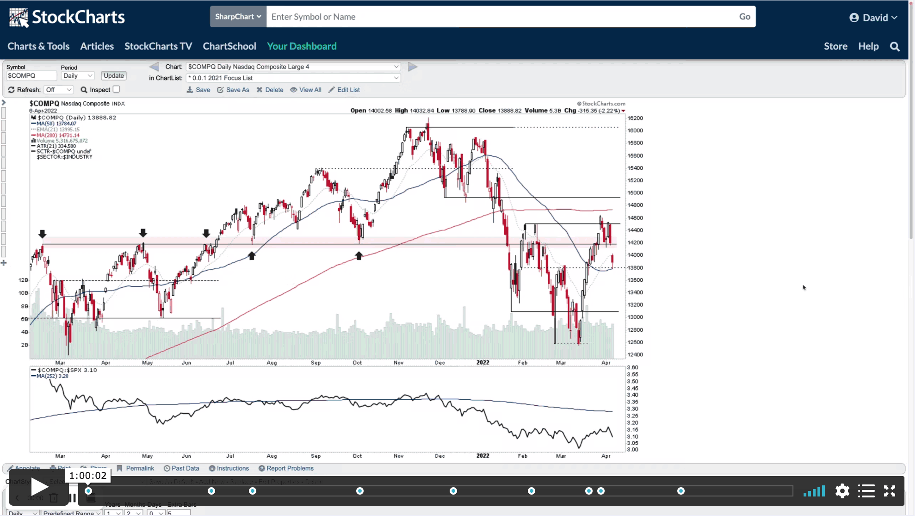Click the MA(252) 3.28 legend label
The height and width of the screenshot is (521, 916).
click(x=50, y=377)
